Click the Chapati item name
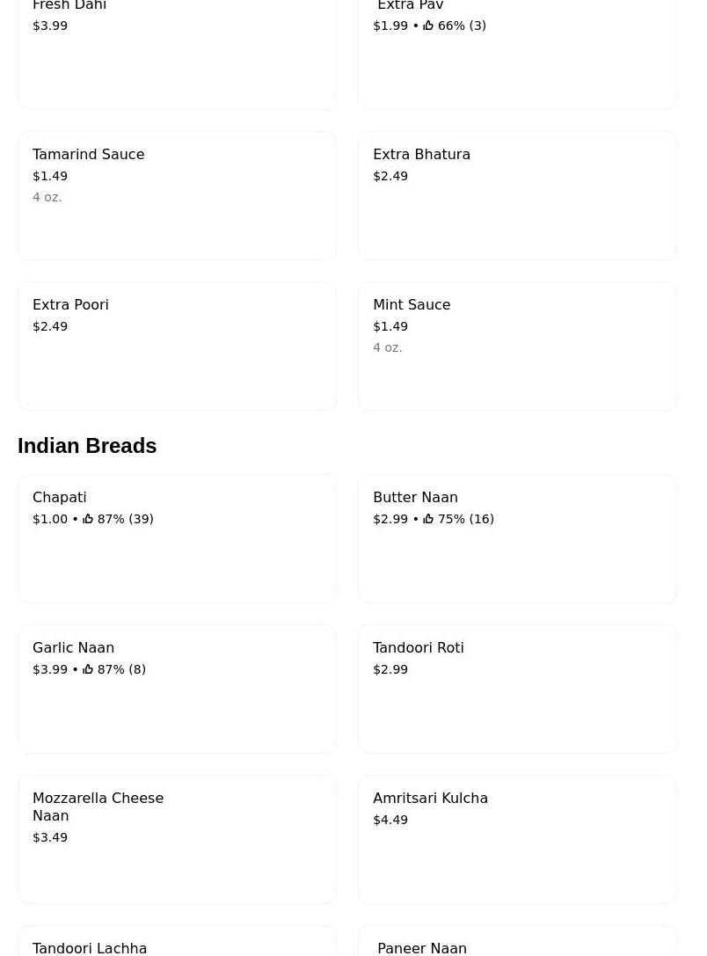Viewport: 707px width, 956px height. pos(60,497)
